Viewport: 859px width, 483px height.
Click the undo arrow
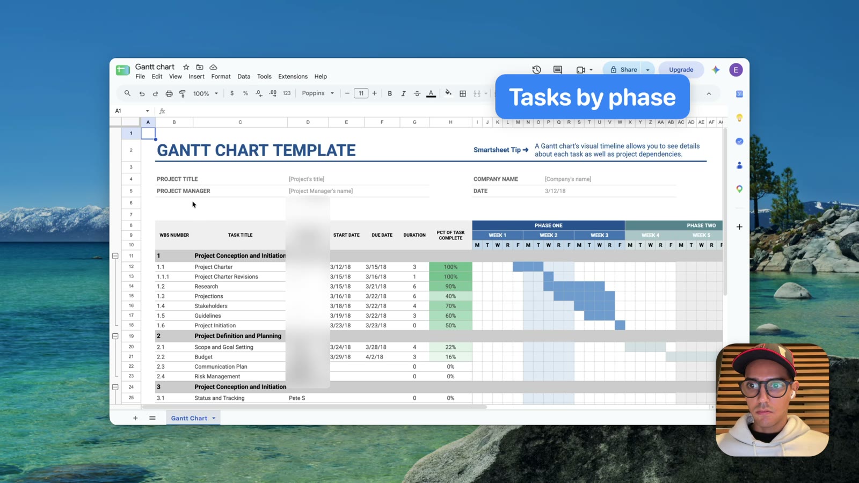point(142,93)
